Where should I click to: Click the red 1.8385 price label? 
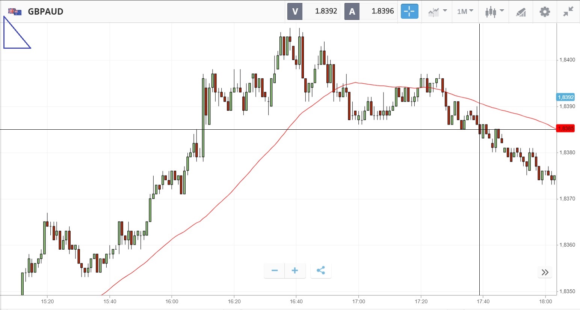tap(565, 129)
